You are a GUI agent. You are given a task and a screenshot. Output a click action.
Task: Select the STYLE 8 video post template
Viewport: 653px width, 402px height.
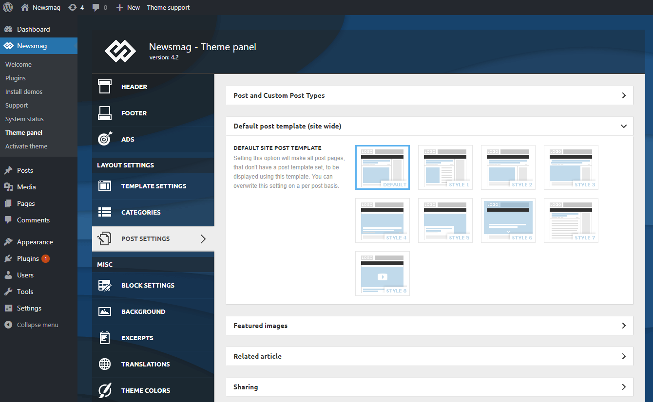pos(383,274)
